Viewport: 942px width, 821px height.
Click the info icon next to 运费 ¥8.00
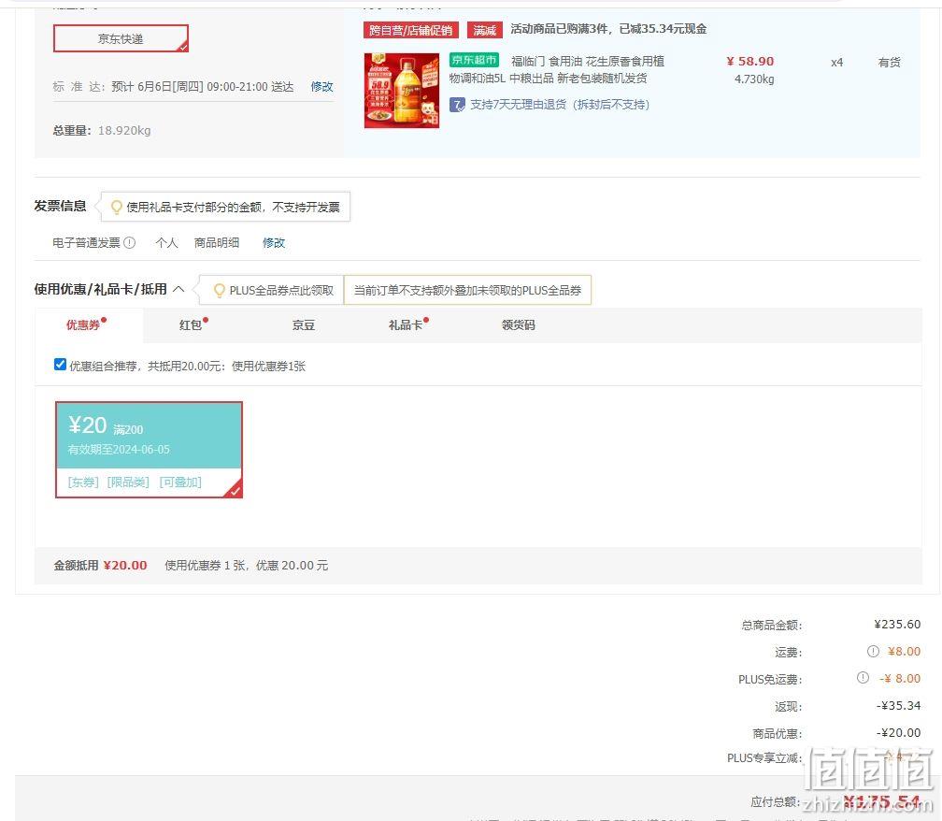pos(873,651)
